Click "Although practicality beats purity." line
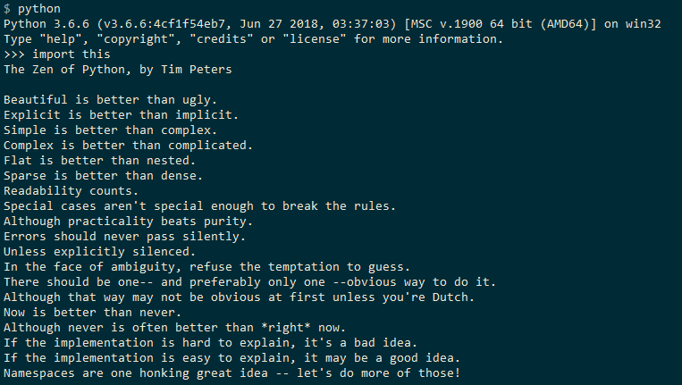Screen dimensions: 682x385 coord(129,221)
